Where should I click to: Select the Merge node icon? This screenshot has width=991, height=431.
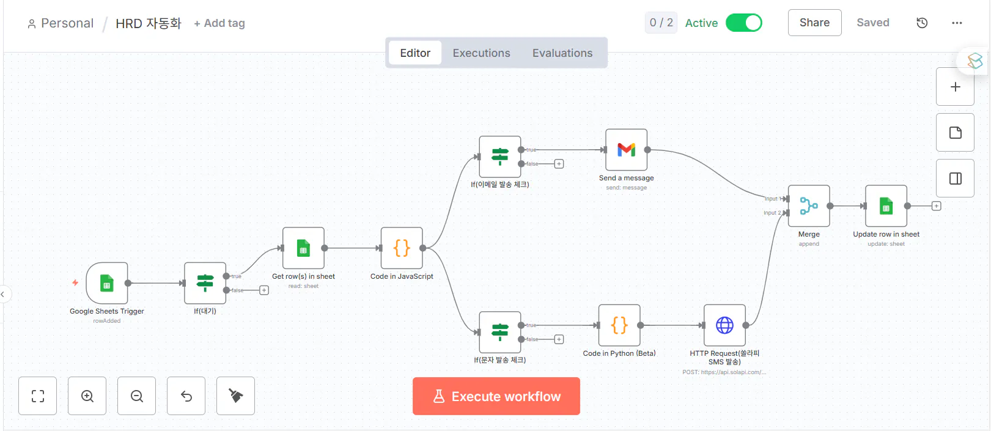[809, 206]
